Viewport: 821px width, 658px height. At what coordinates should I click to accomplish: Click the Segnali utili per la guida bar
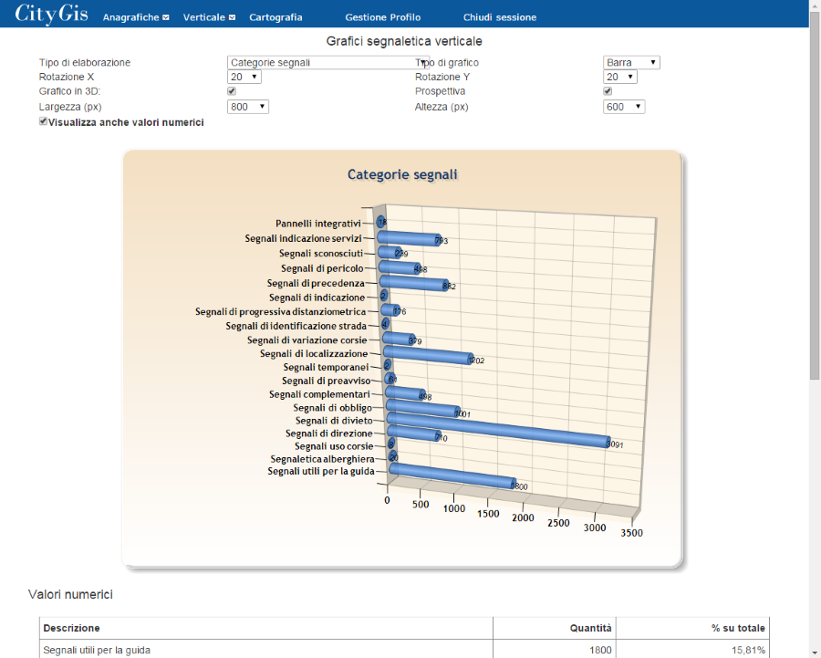(x=452, y=476)
